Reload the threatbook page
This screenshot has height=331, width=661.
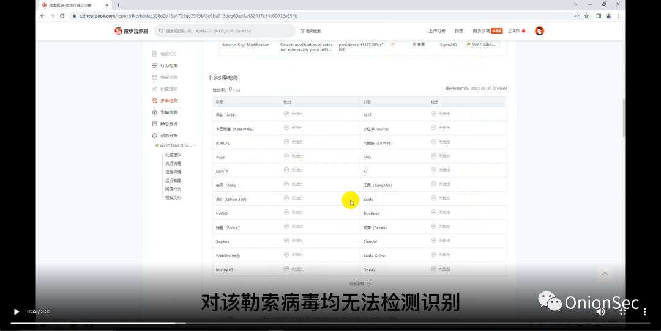[62, 16]
